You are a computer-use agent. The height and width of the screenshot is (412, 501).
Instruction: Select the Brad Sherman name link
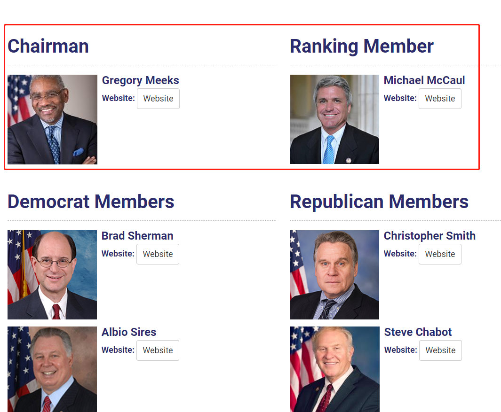coord(137,236)
